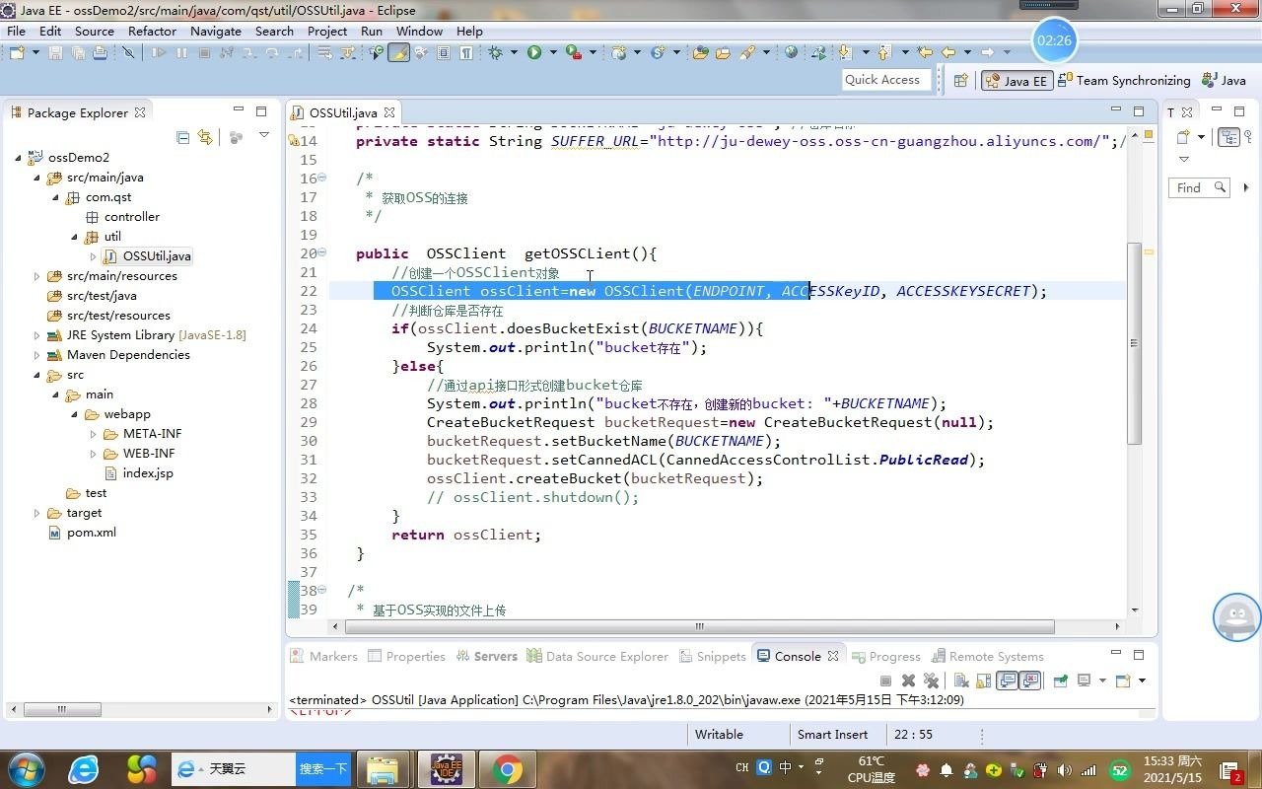Open the Run button dropdown arrow
Screen dimensions: 1262x789
(x=553, y=52)
